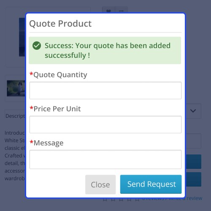Click the green success checkmark icon
This screenshot has width=211, height=211.
[x=37, y=46]
